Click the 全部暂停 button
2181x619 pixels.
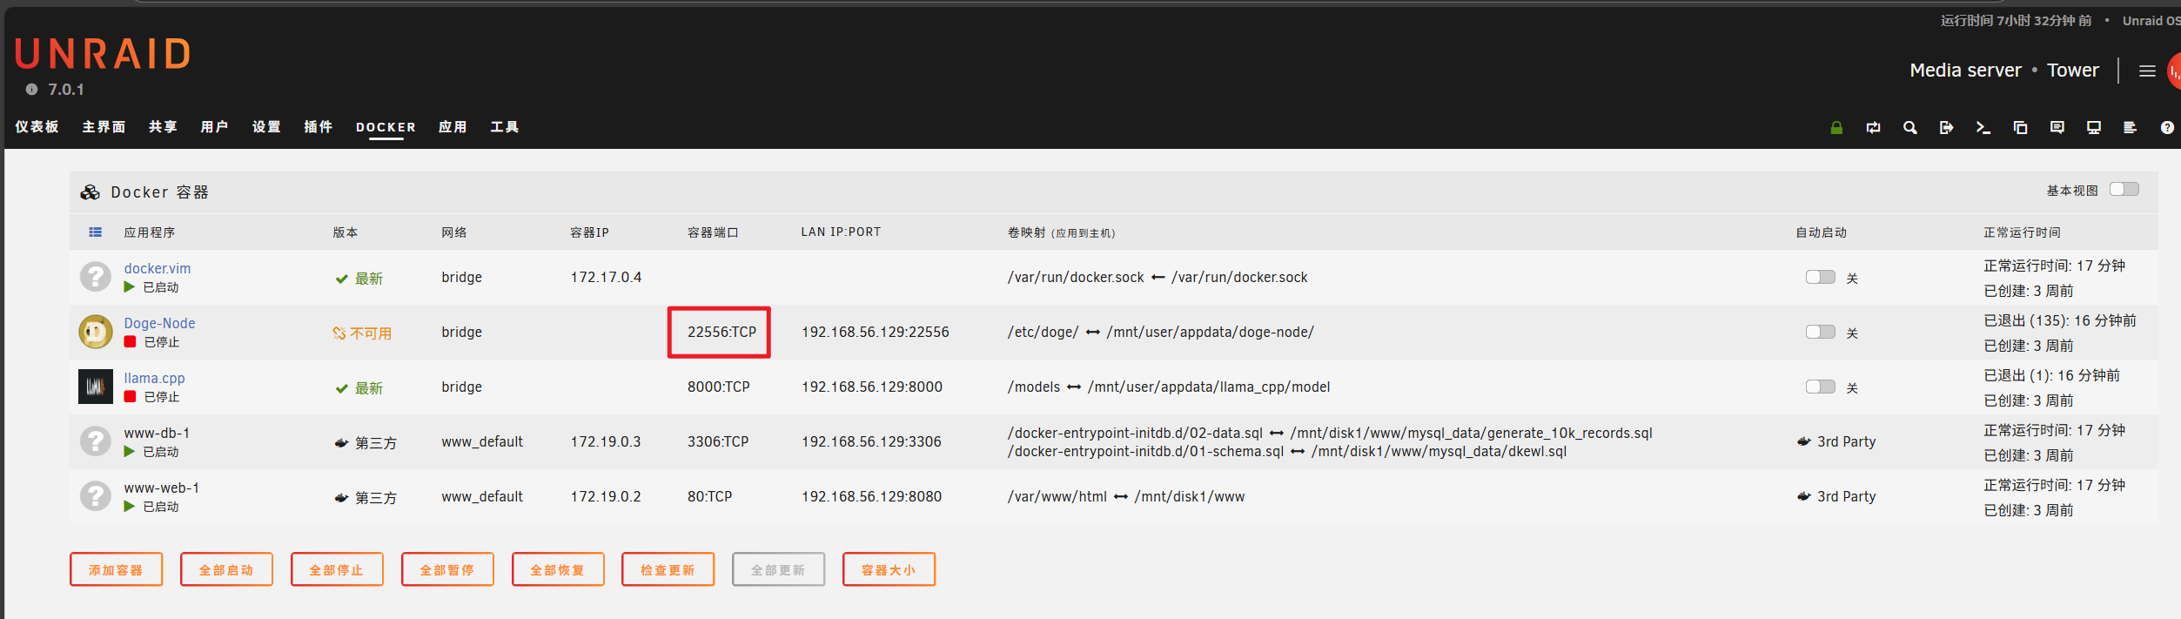point(447,569)
